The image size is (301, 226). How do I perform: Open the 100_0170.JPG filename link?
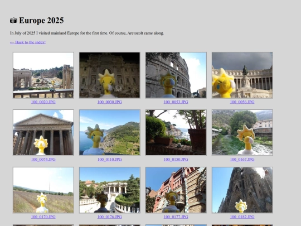click(x=43, y=217)
